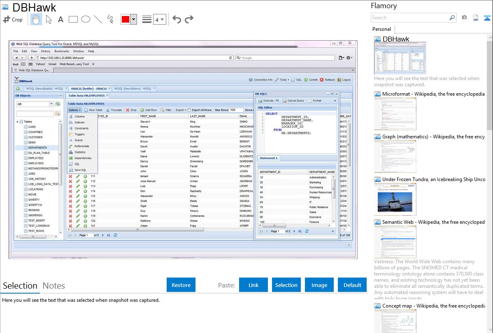
Task: Open the color picker dropdown arrow
Action: (133, 19)
